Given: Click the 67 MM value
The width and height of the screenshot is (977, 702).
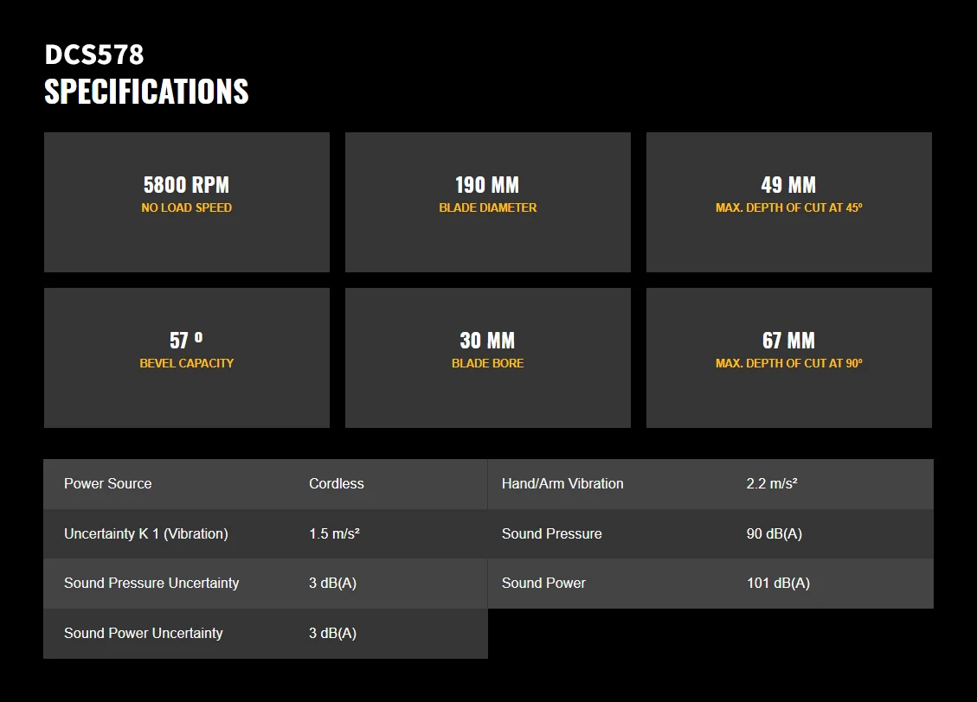Looking at the screenshot, I should pos(788,341).
